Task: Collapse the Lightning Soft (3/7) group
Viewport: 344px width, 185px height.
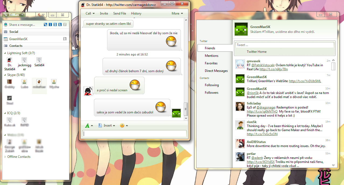Action: tap(5, 53)
